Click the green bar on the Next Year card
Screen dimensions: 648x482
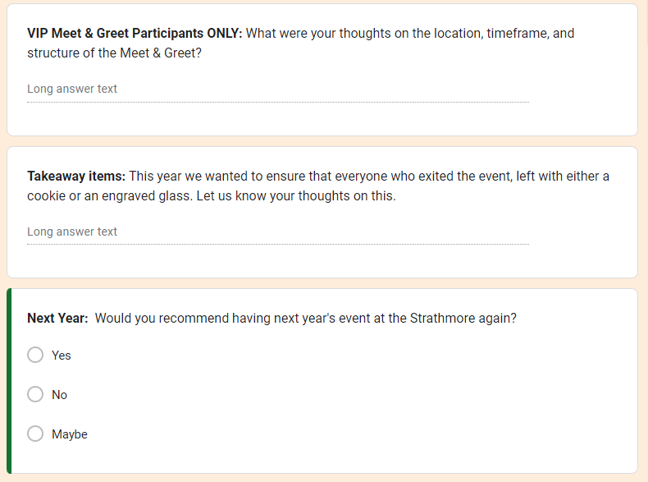click(x=9, y=381)
